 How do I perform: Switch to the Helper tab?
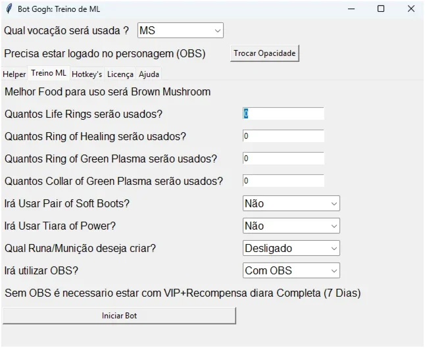tap(14, 74)
